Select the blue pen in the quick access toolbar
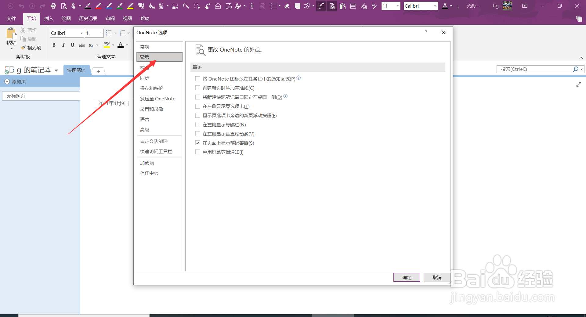The image size is (586, 317). coord(109,6)
